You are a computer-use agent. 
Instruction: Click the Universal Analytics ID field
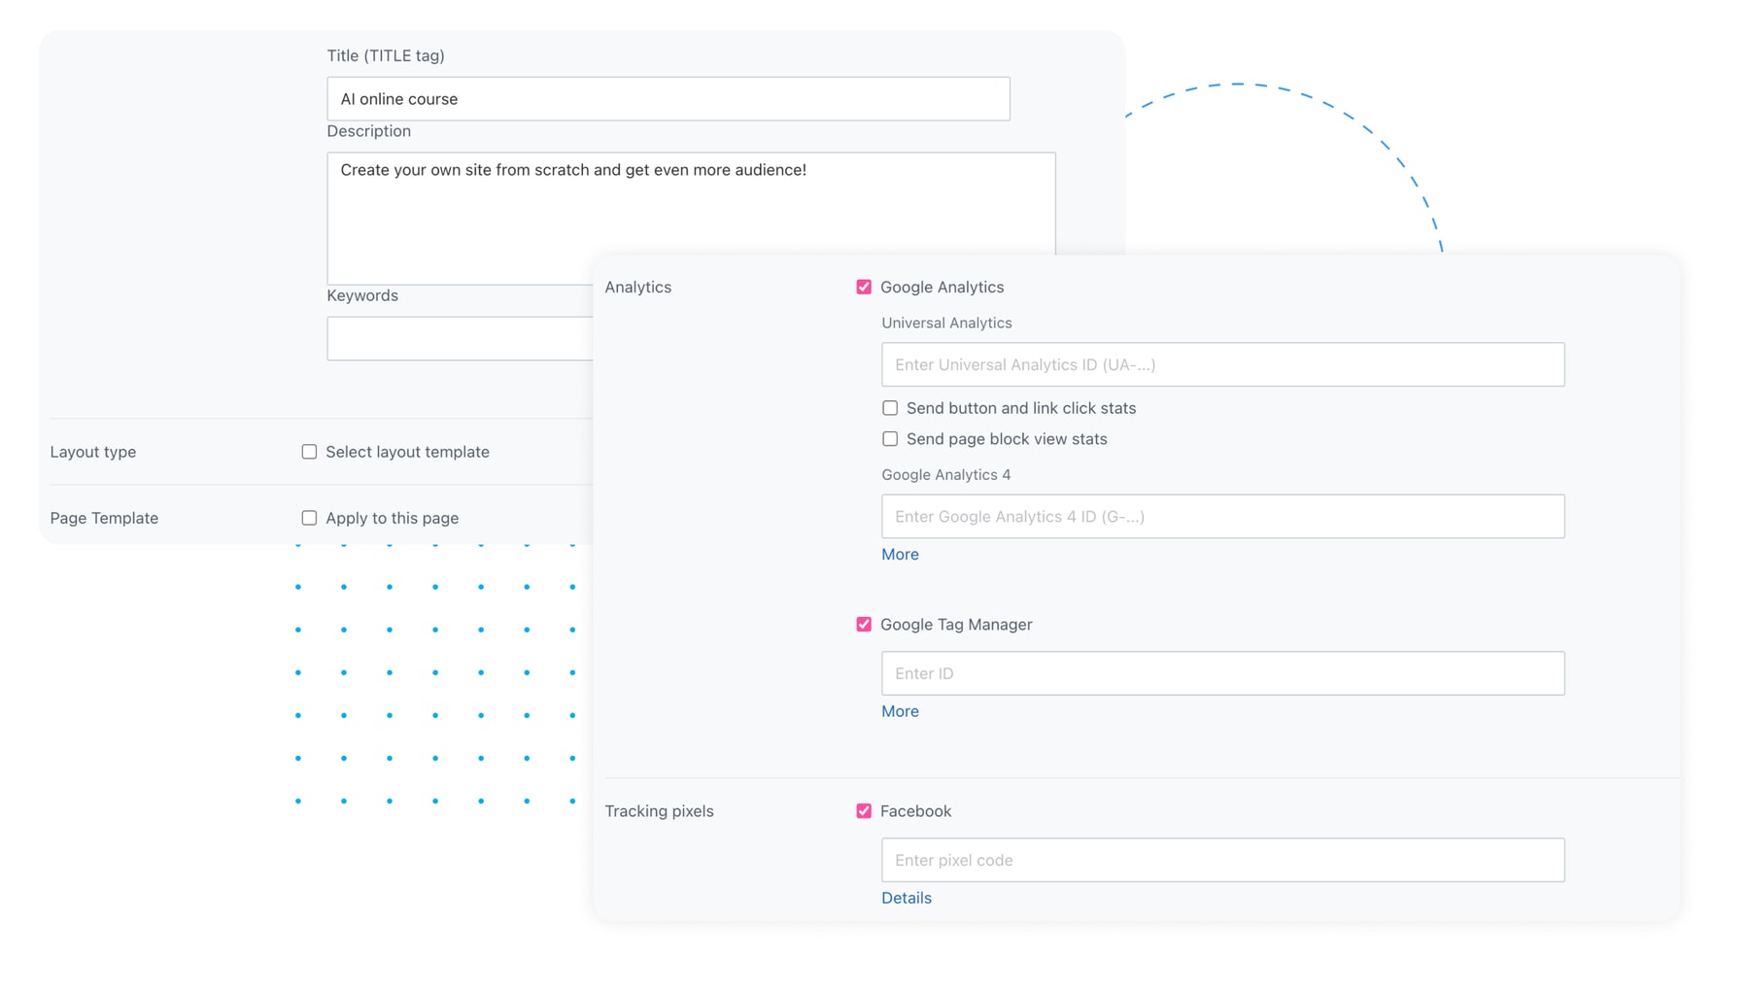(1221, 364)
